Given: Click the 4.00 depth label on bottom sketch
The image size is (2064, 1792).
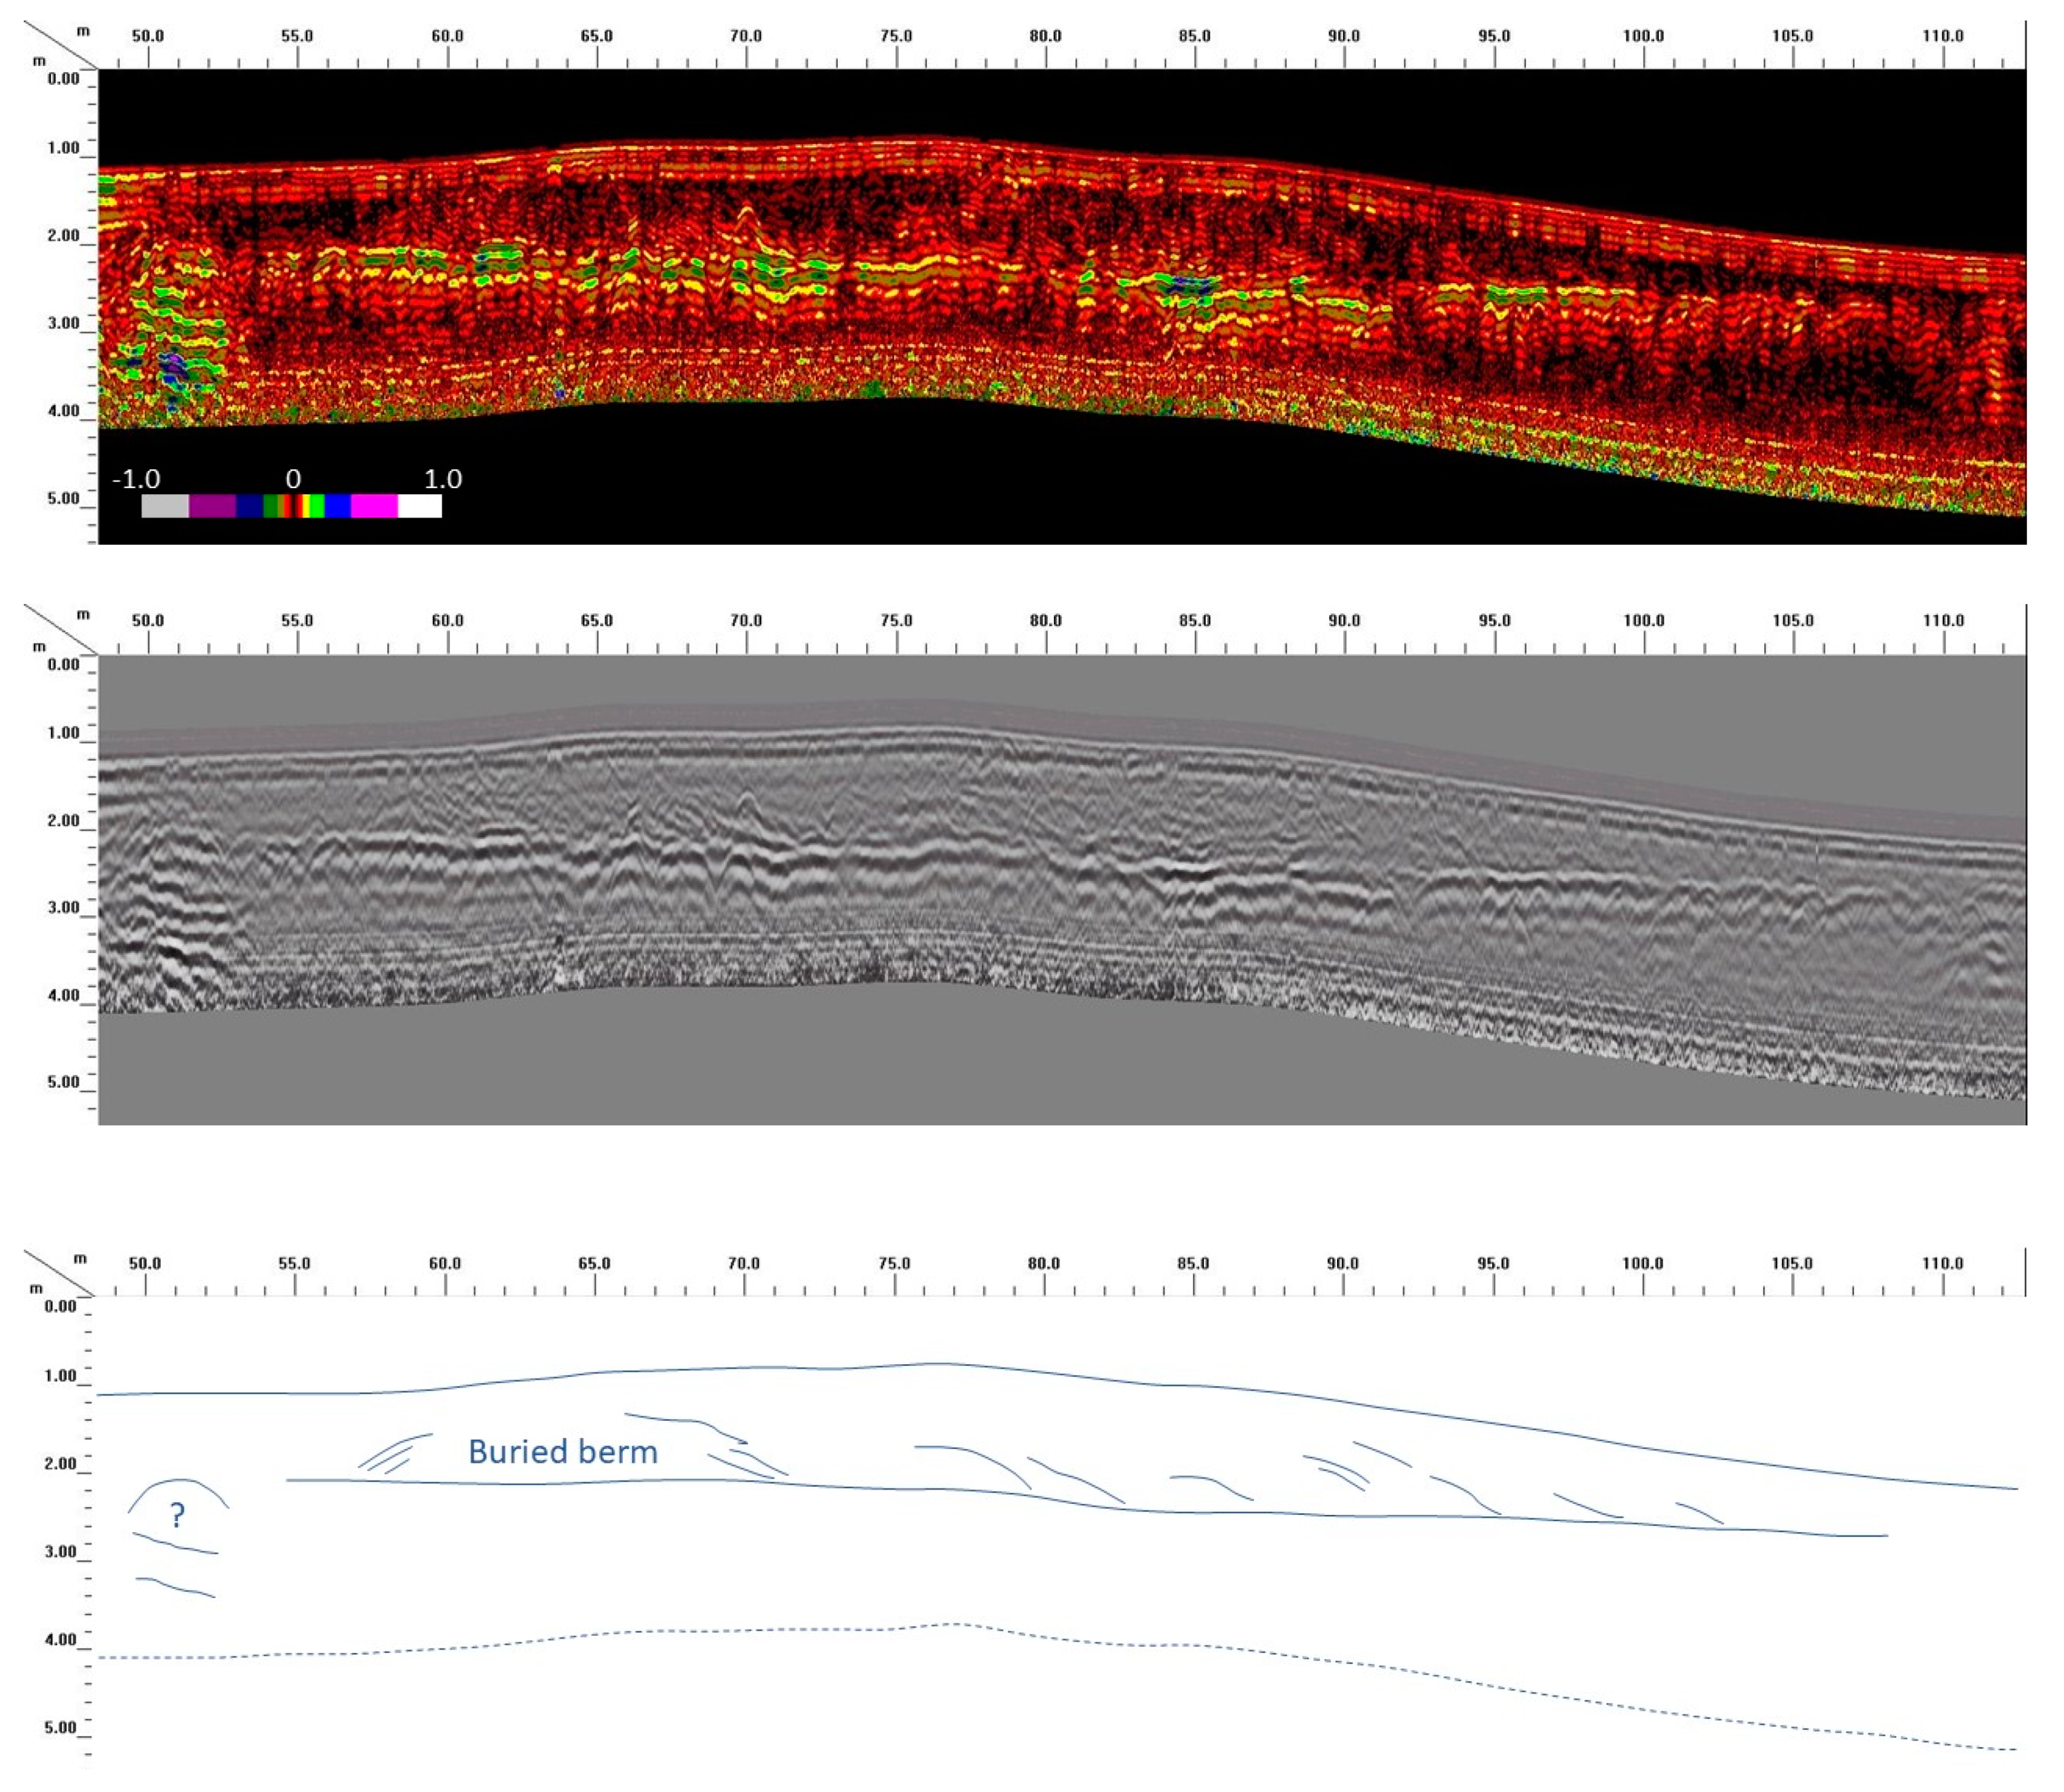Looking at the screenshot, I should pos(60,1639).
